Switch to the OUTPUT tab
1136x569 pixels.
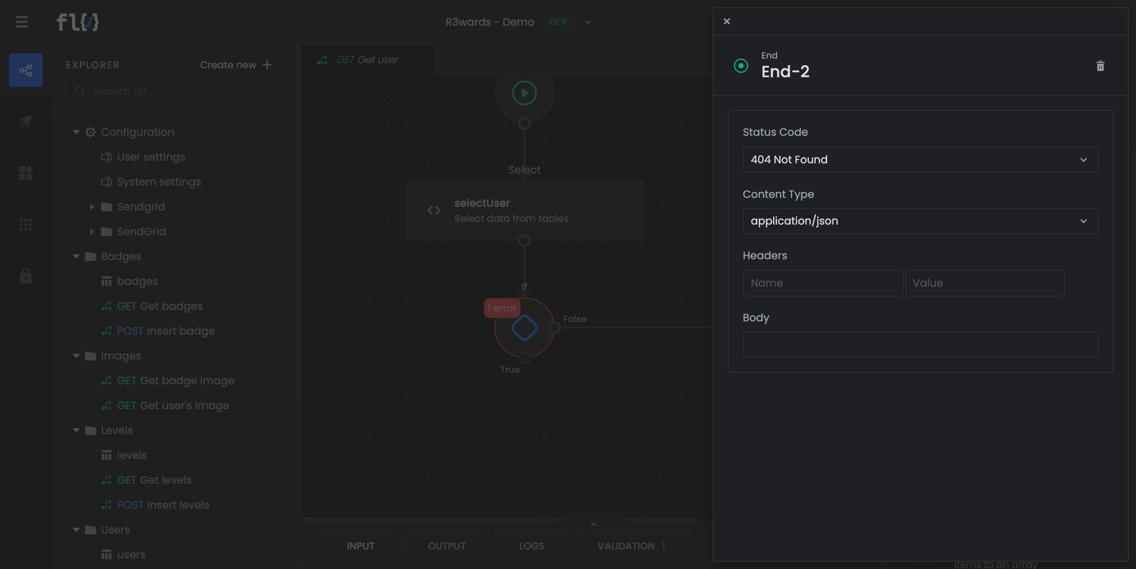point(446,546)
